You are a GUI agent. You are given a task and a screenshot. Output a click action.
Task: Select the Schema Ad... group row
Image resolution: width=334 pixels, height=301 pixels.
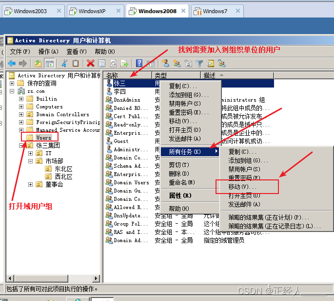point(131,166)
